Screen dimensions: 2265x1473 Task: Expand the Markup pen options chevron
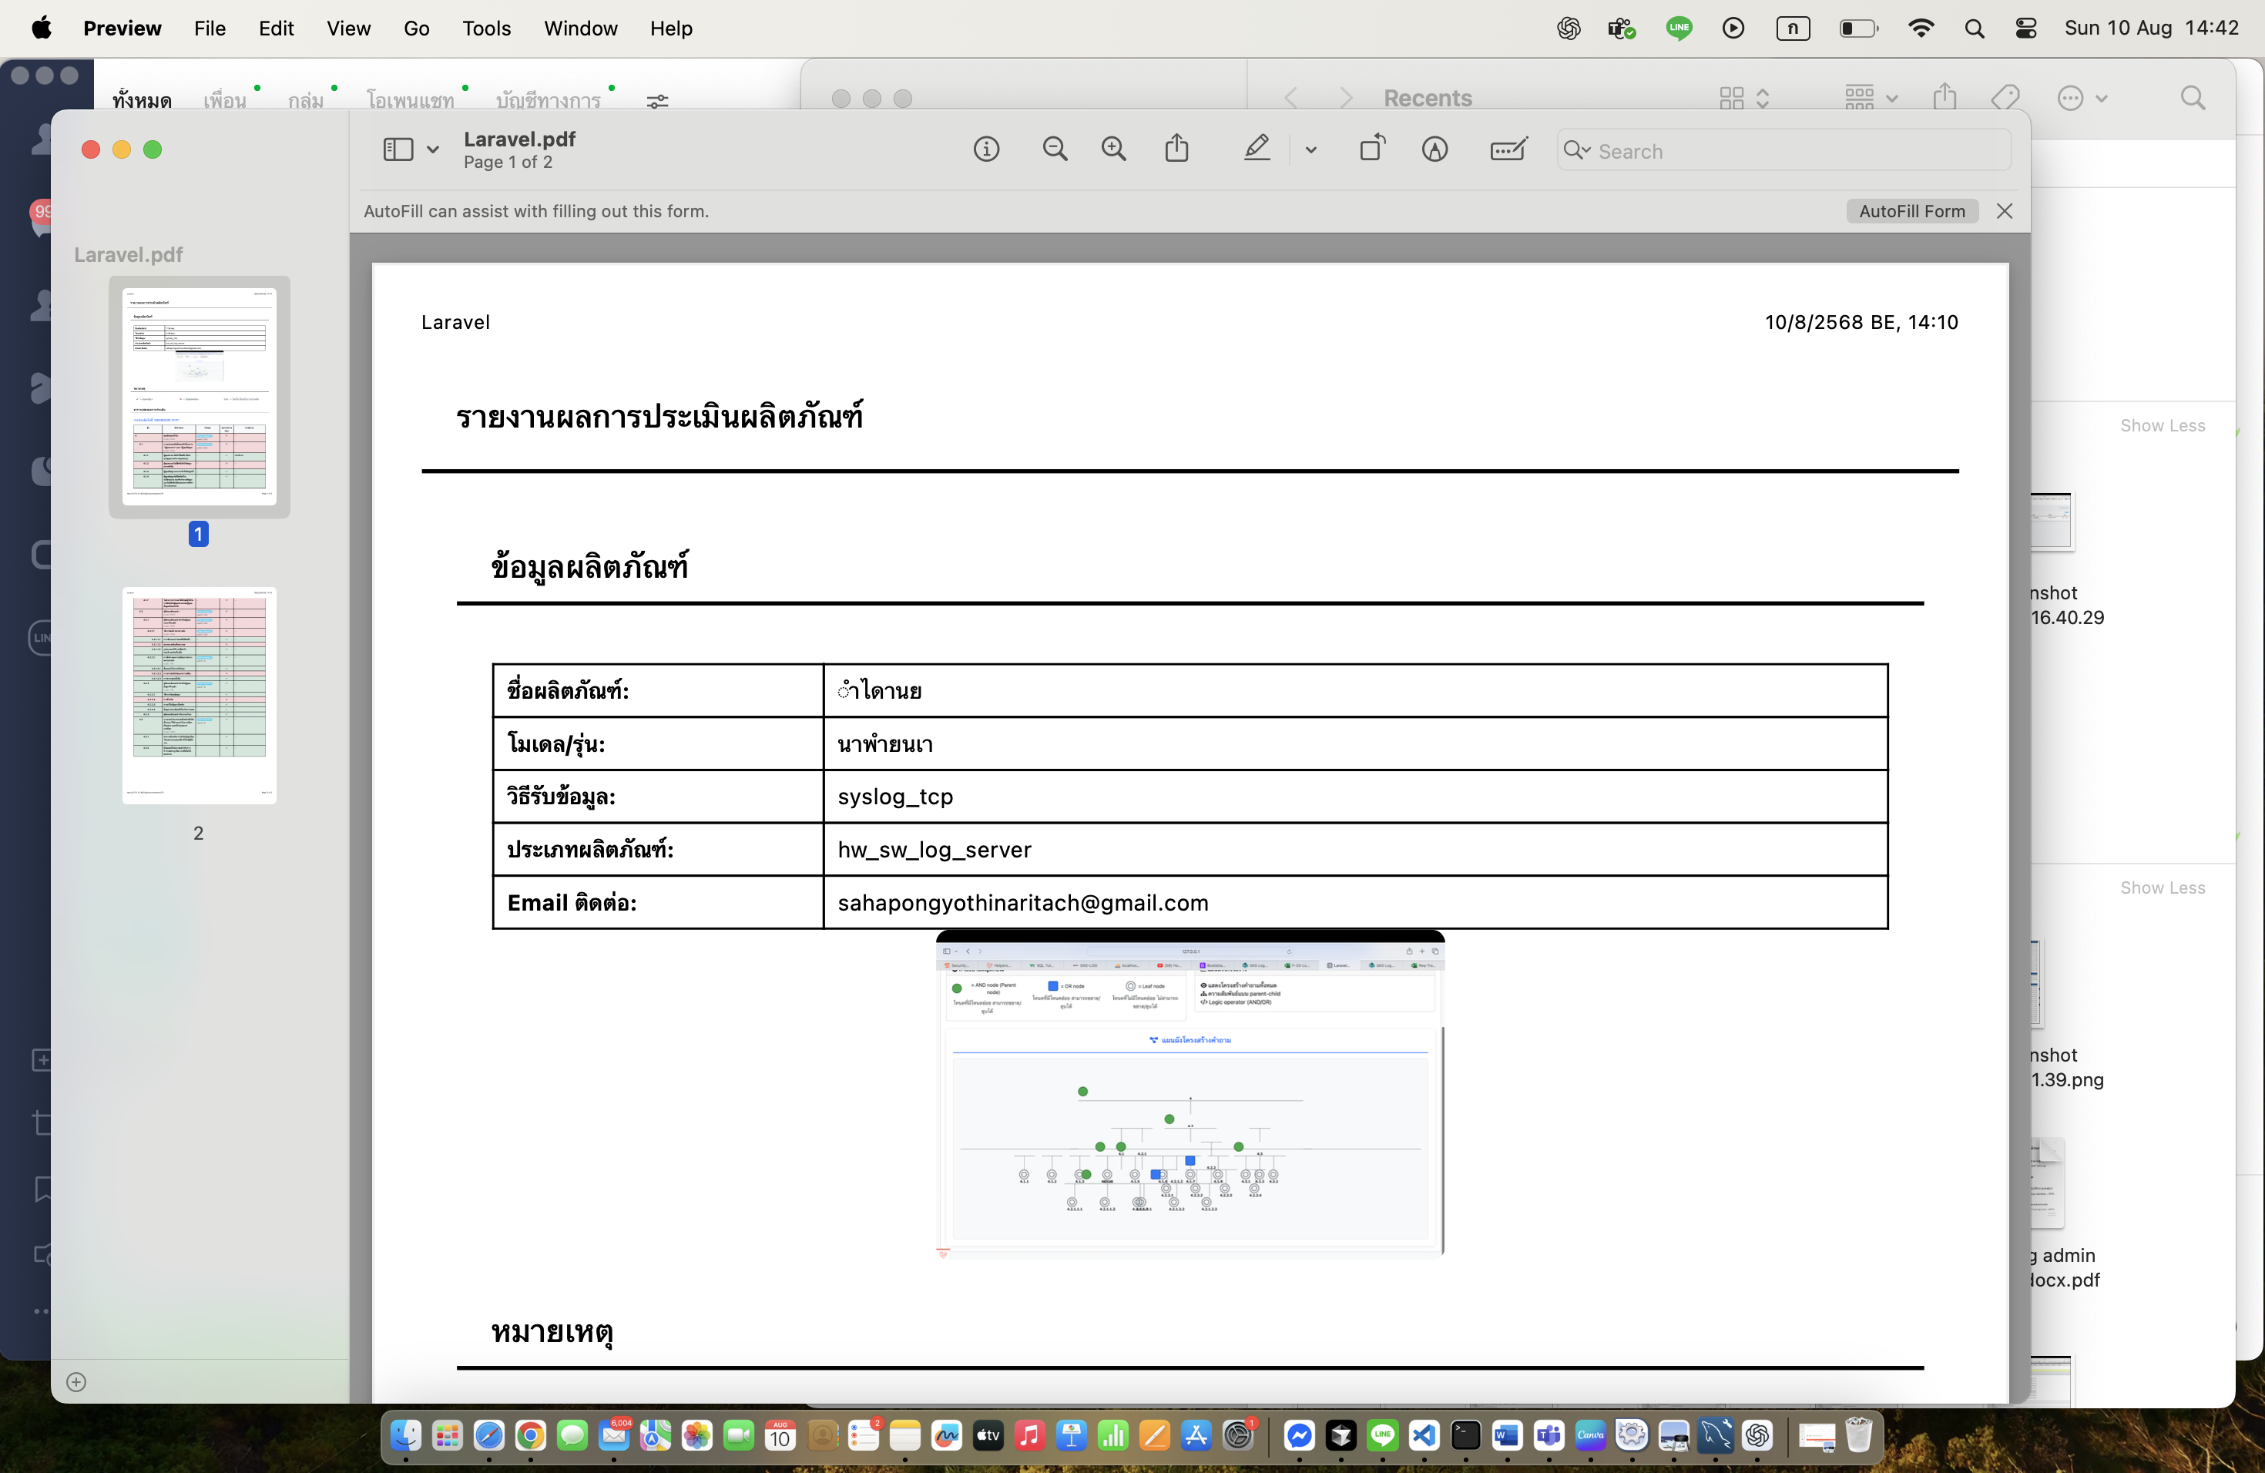pos(1310,150)
